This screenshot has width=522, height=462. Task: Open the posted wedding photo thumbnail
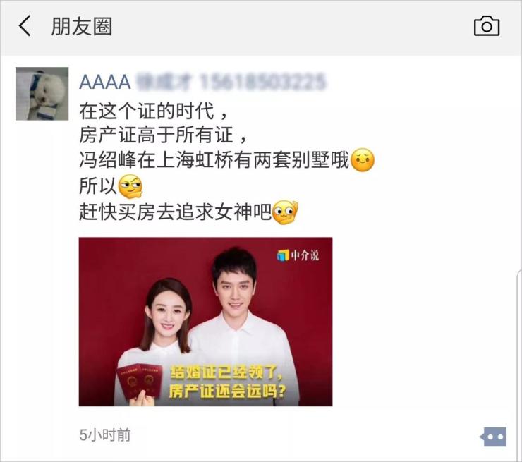click(x=205, y=322)
